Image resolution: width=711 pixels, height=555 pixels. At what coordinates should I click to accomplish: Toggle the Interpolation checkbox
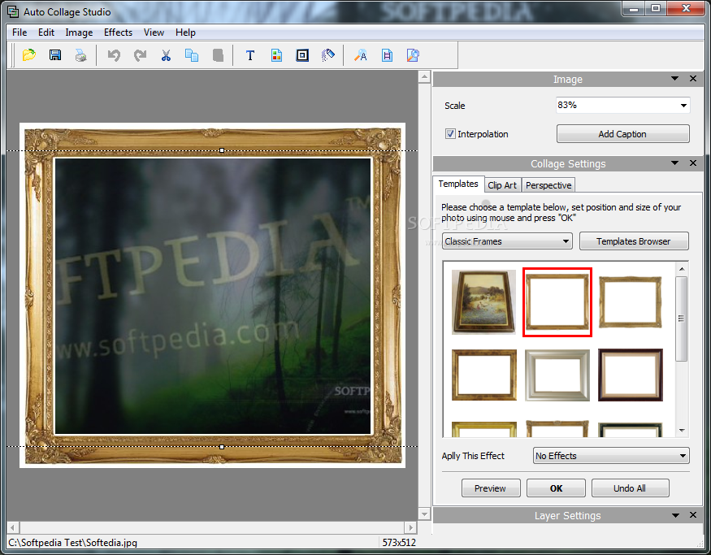pyautogui.click(x=450, y=134)
